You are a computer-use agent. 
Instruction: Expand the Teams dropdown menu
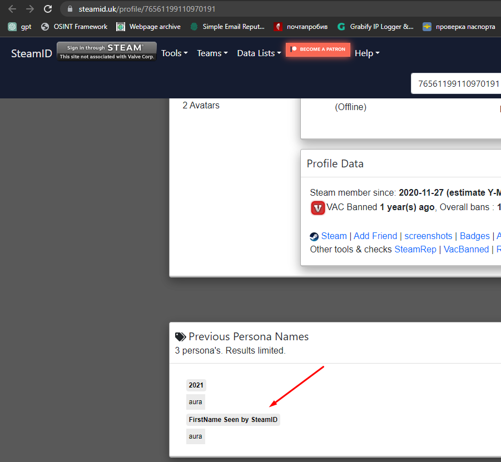pyautogui.click(x=212, y=53)
